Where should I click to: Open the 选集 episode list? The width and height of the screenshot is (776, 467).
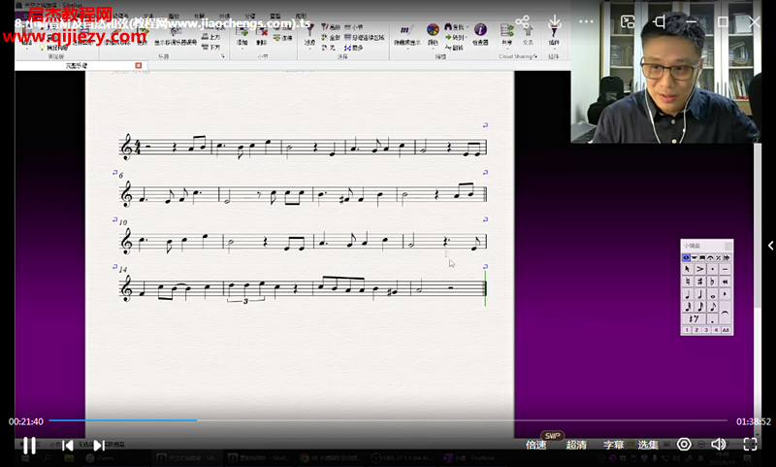point(647,445)
